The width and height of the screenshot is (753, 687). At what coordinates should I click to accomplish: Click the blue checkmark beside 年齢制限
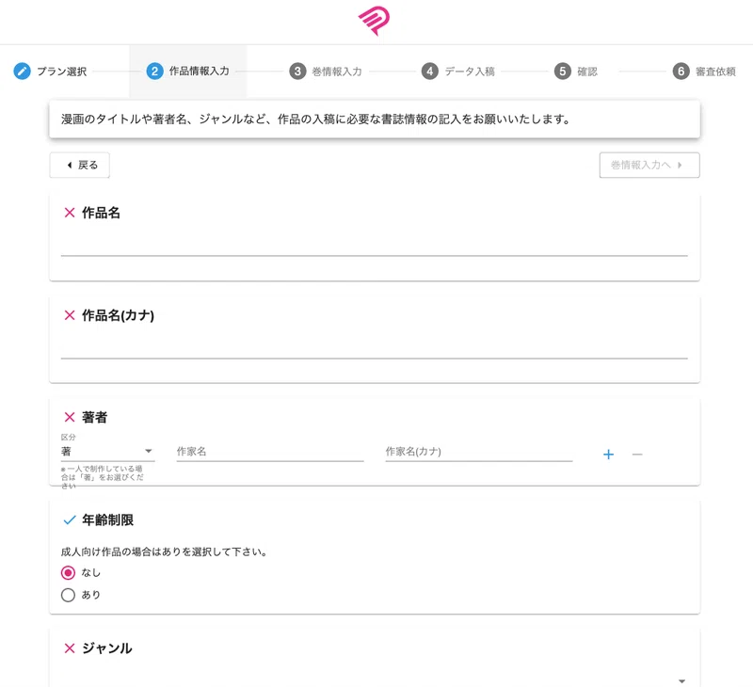tap(70, 519)
